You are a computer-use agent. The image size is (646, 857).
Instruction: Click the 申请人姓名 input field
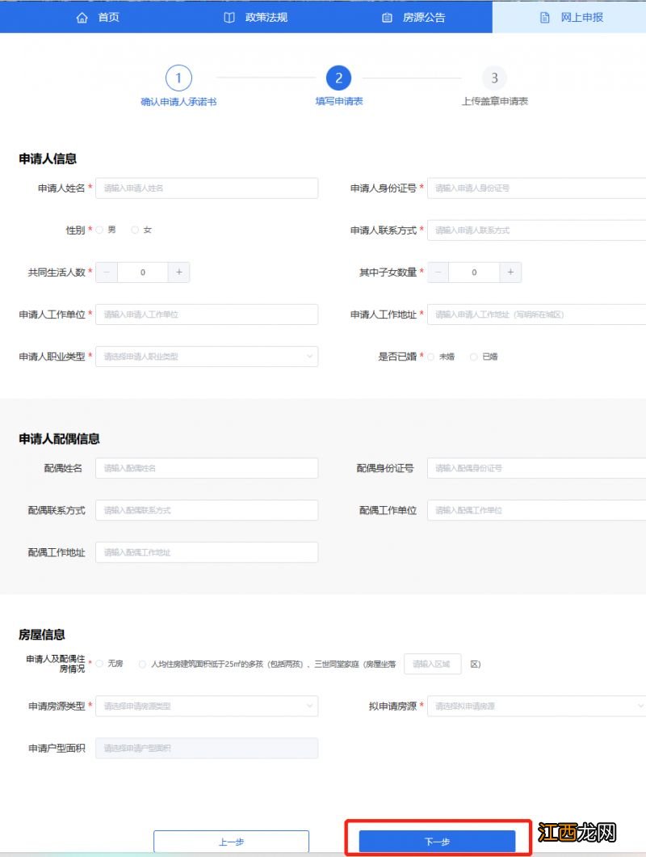(x=206, y=188)
